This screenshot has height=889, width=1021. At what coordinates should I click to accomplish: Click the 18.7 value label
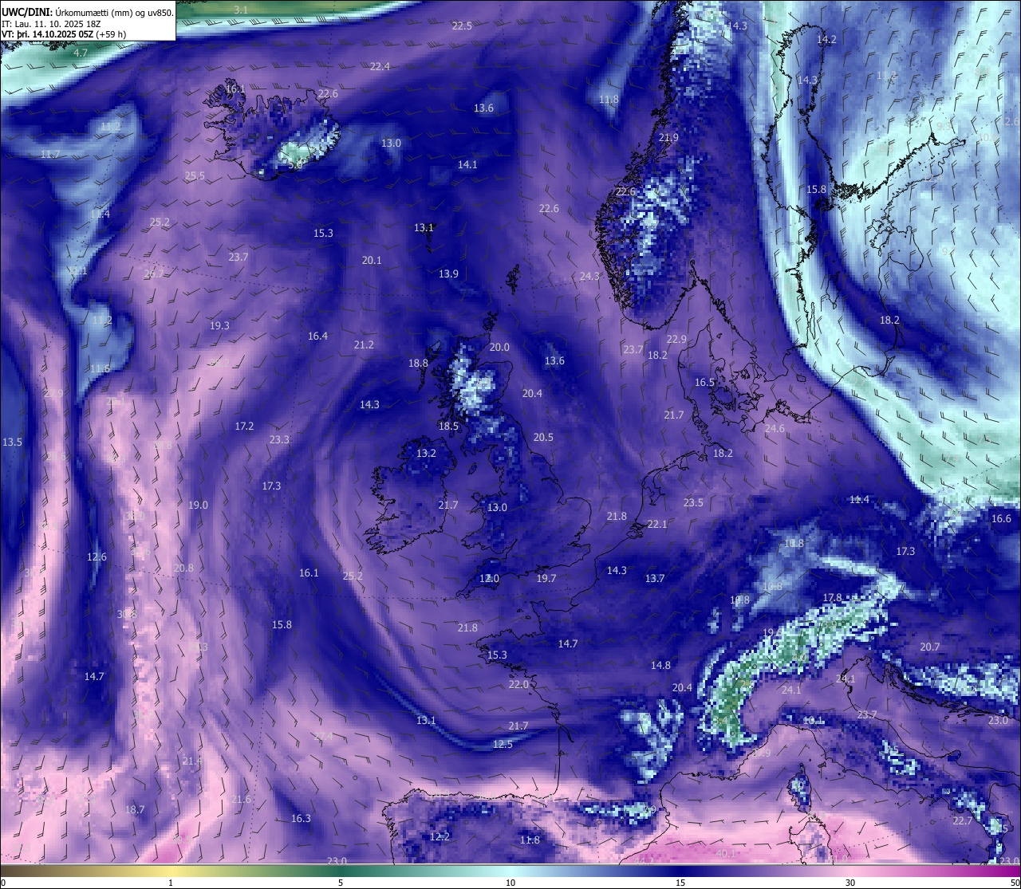(x=135, y=810)
